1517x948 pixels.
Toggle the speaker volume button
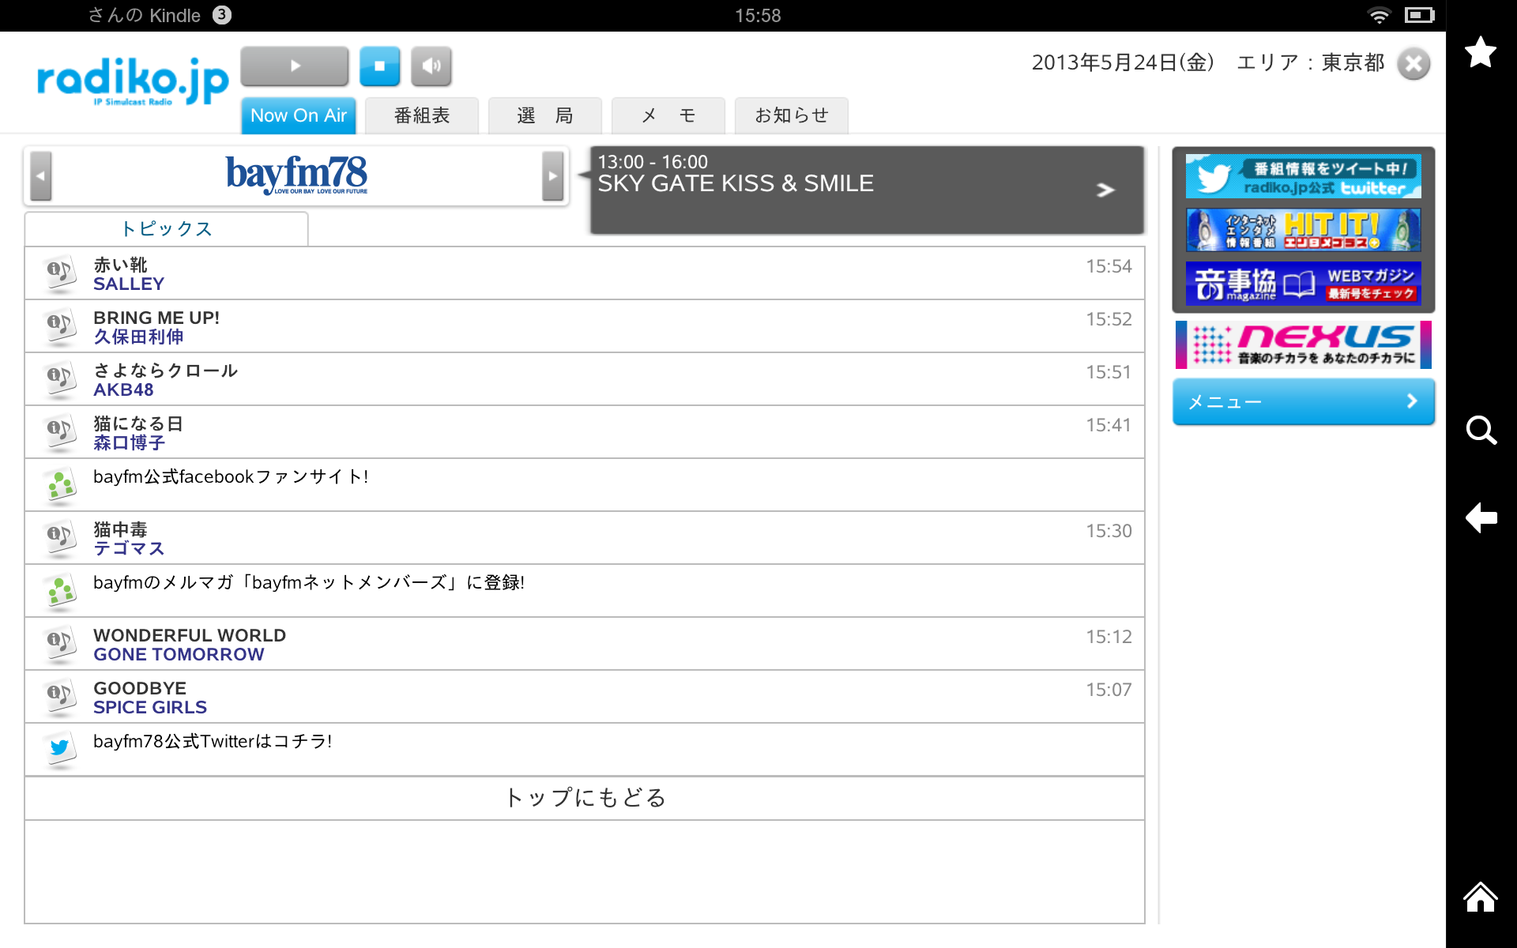[431, 66]
